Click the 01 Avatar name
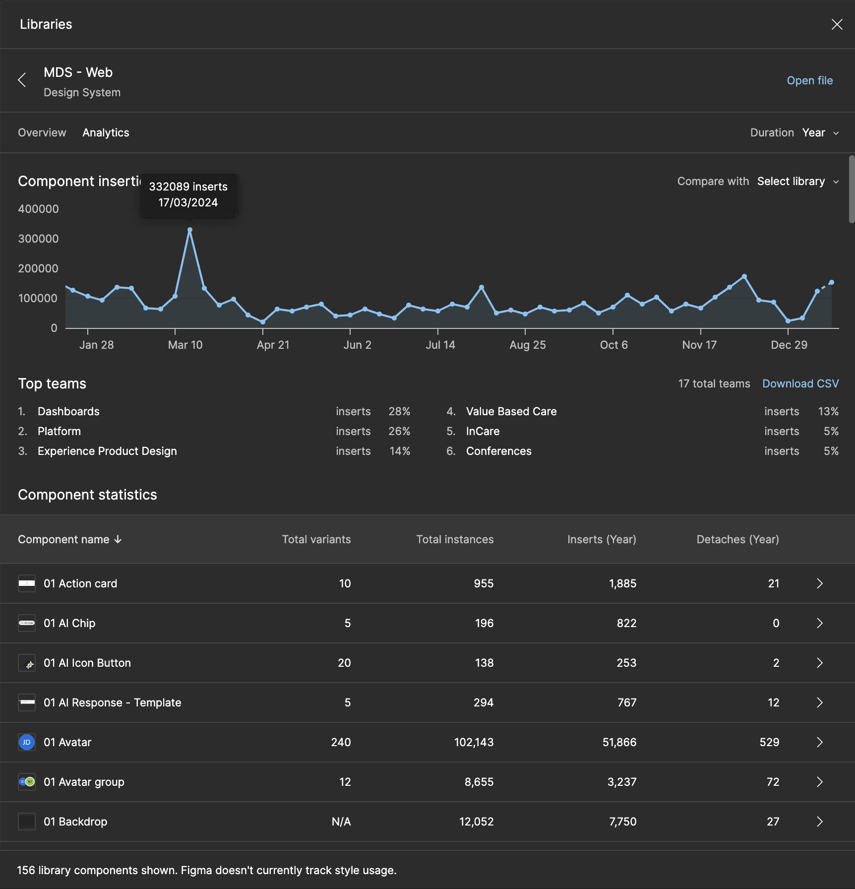855x889 pixels. tap(67, 742)
